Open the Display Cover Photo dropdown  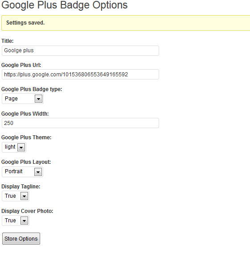[x=16, y=221]
